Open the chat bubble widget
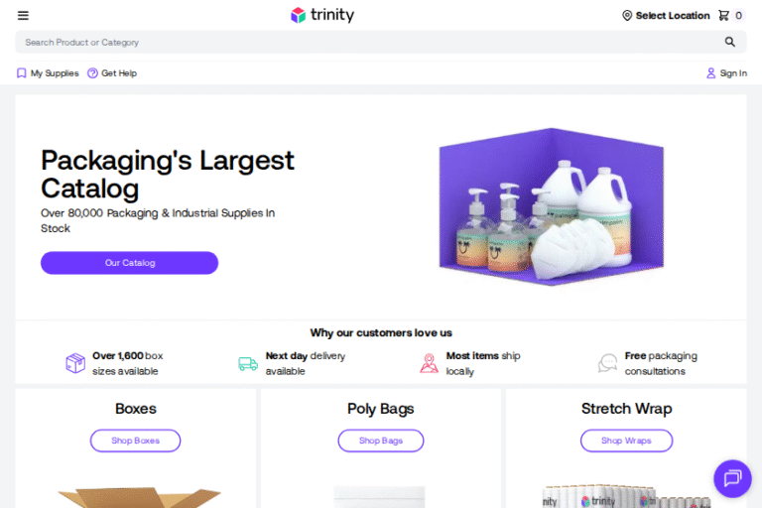 tap(732, 478)
